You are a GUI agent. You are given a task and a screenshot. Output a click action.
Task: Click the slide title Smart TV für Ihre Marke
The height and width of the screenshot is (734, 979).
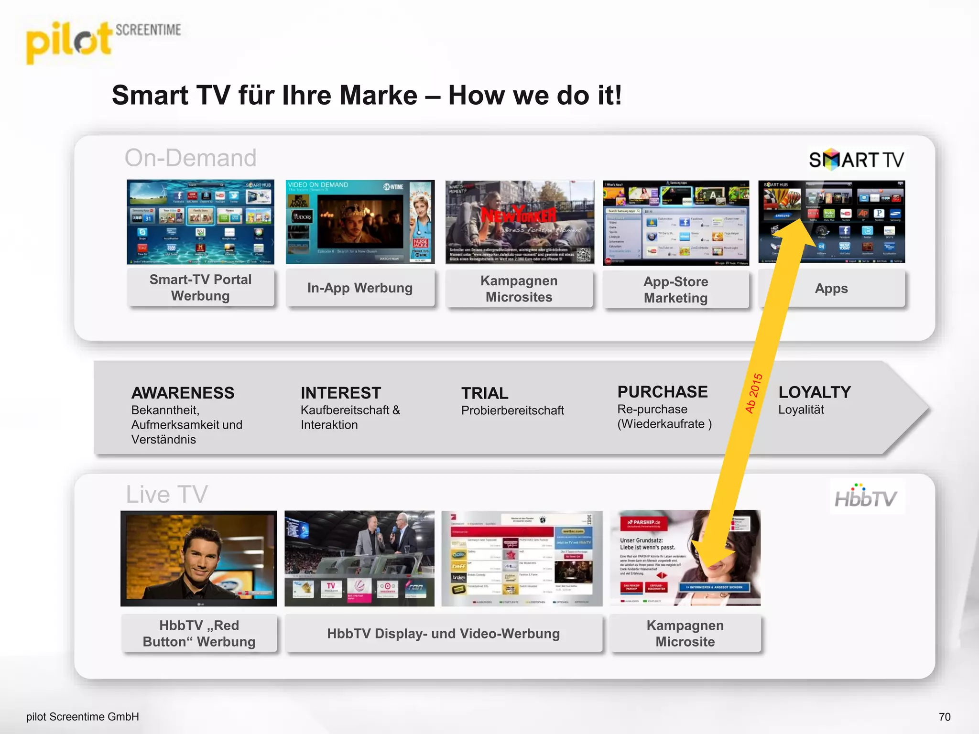click(367, 95)
